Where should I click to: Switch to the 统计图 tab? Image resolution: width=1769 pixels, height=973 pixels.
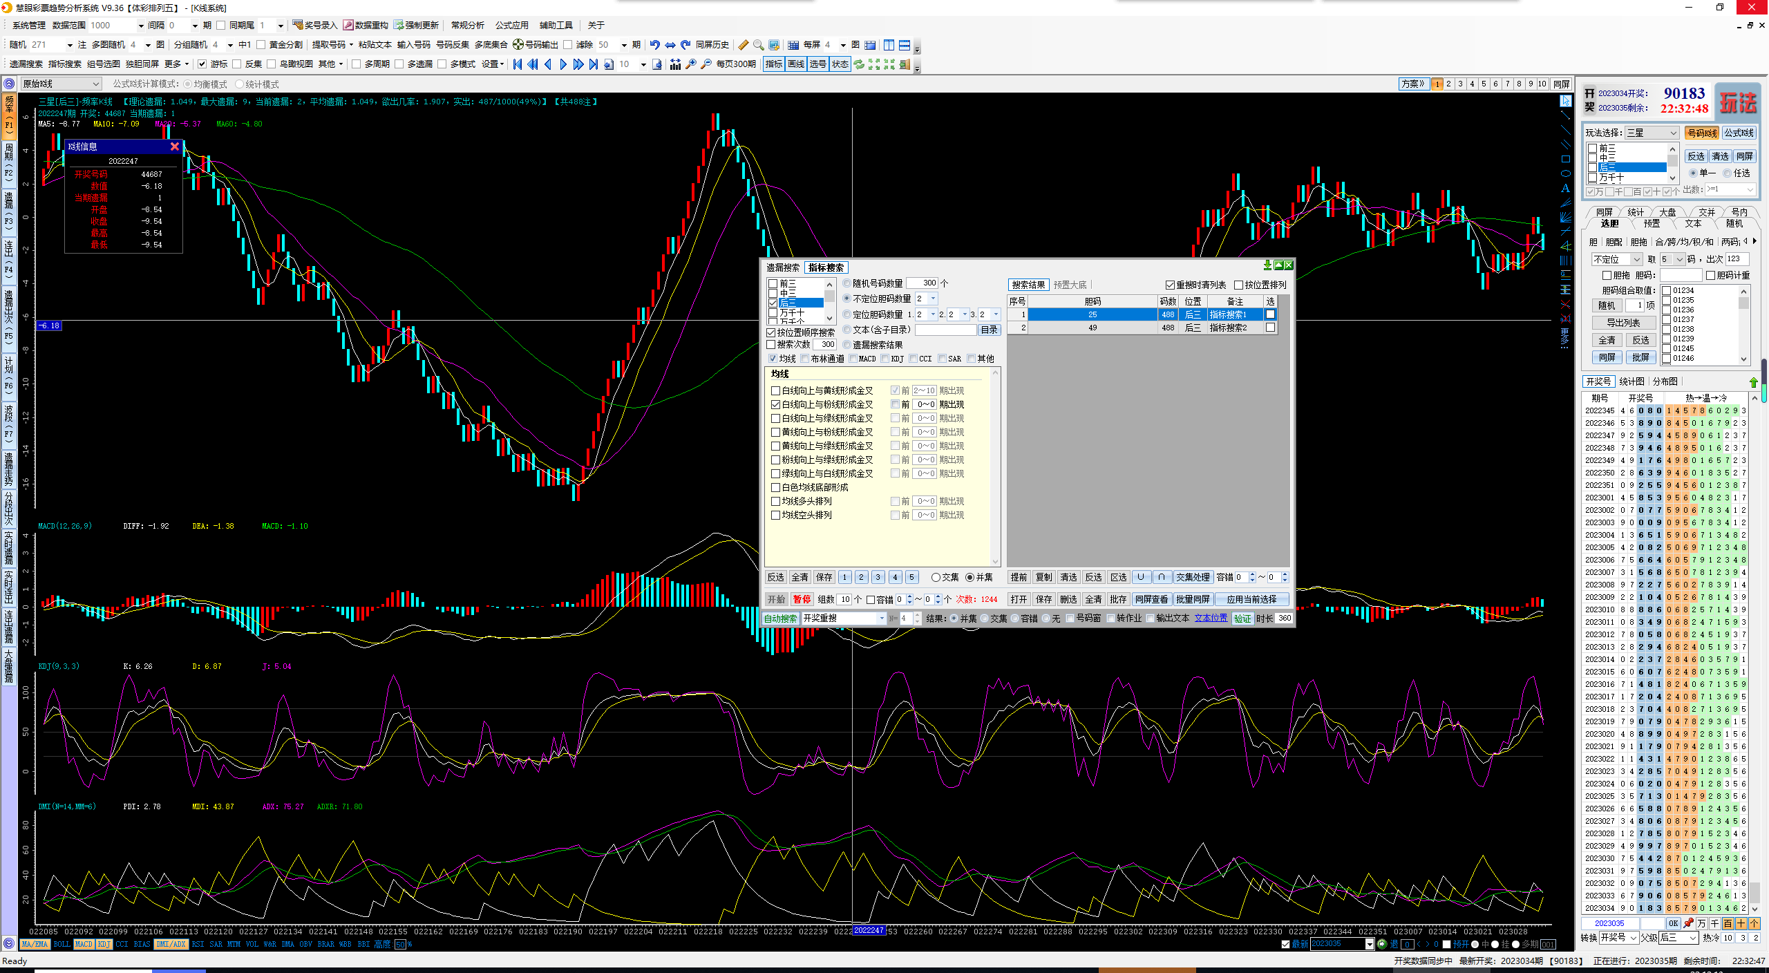pyautogui.click(x=1631, y=381)
